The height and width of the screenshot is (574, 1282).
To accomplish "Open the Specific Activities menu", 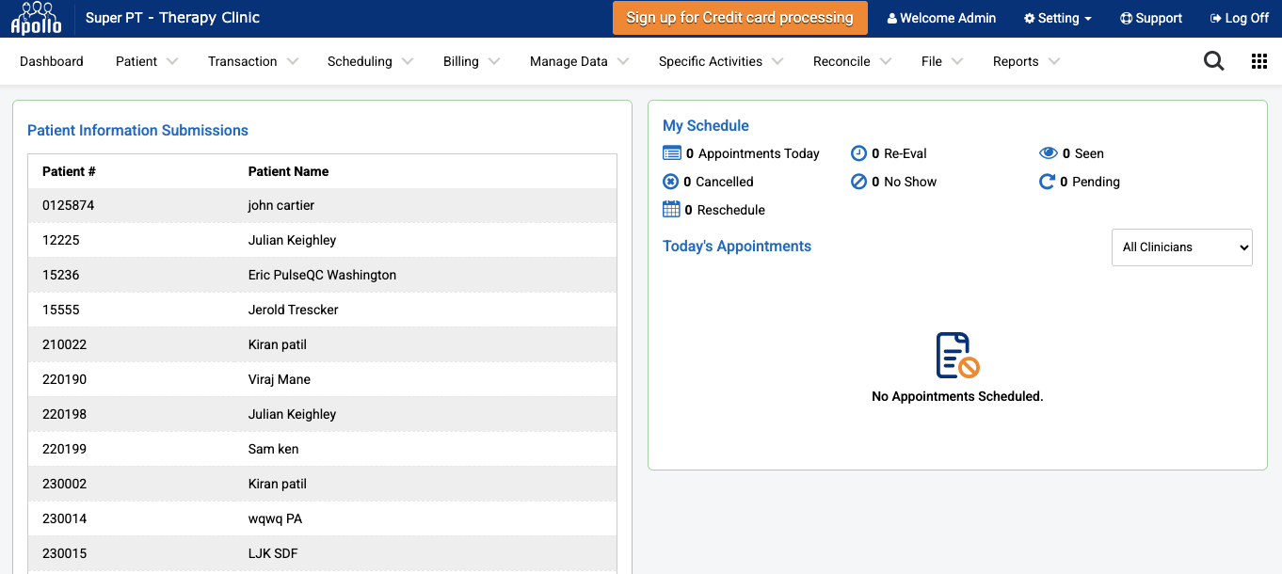I will 711,61.
